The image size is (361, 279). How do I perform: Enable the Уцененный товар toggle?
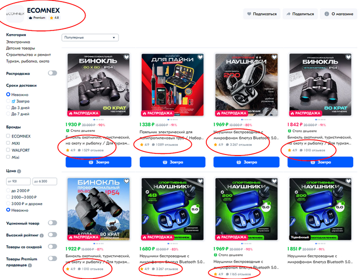(x=53, y=223)
